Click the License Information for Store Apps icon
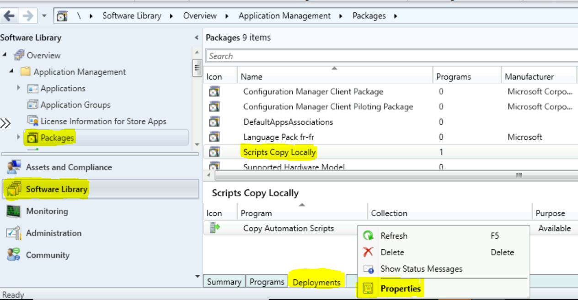 coord(33,121)
